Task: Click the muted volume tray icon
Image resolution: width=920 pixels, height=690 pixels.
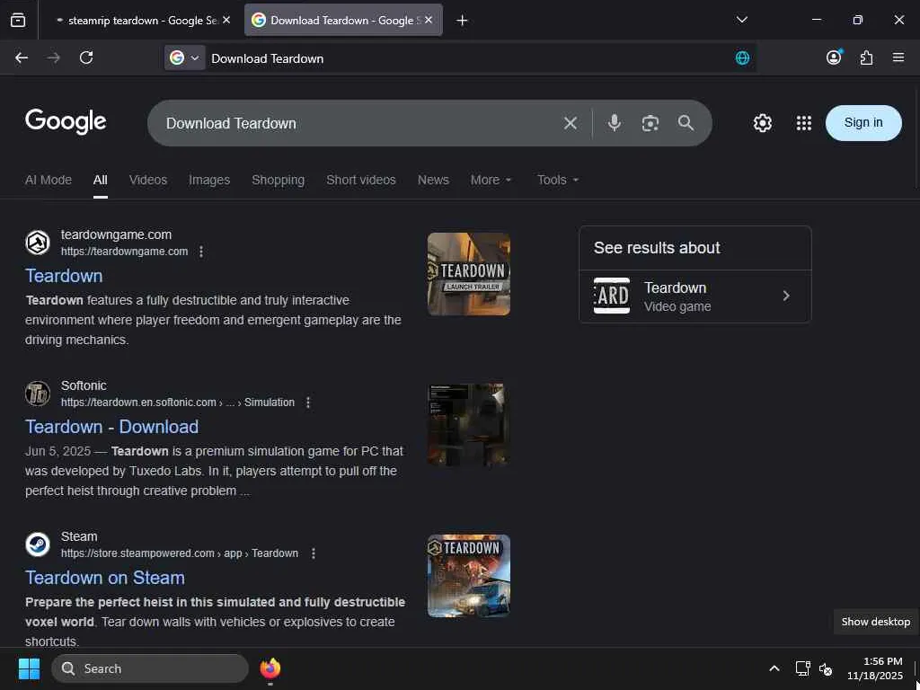Action: (x=826, y=668)
